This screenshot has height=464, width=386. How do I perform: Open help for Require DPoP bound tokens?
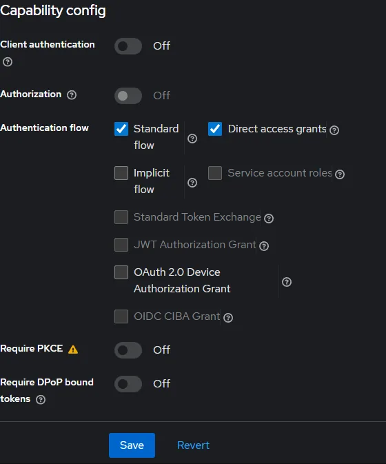point(41,399)
